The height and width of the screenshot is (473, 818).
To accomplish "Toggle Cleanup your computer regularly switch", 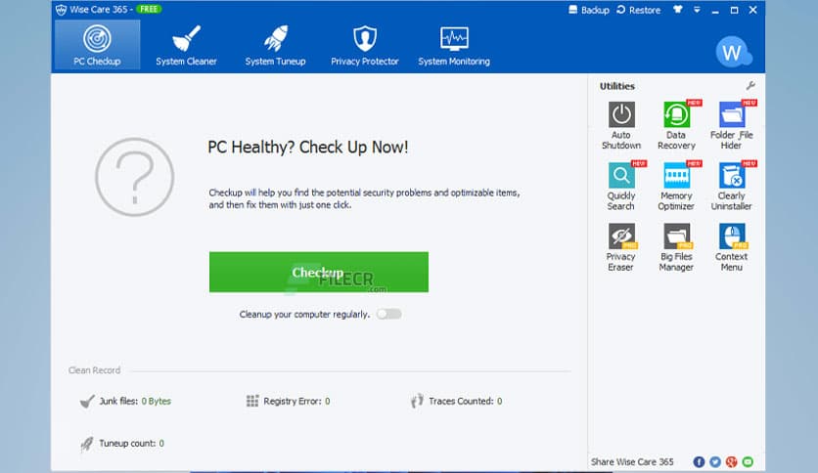I will (389, 314).
